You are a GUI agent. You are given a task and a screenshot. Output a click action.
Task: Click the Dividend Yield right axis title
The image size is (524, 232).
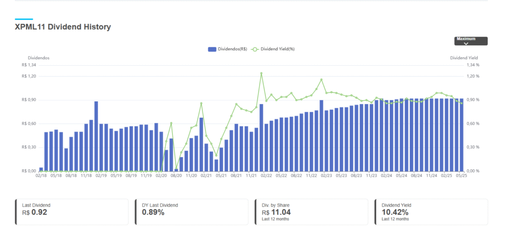click(464, 58)
